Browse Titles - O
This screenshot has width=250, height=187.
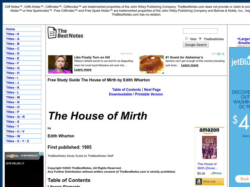tap(23, 107)
